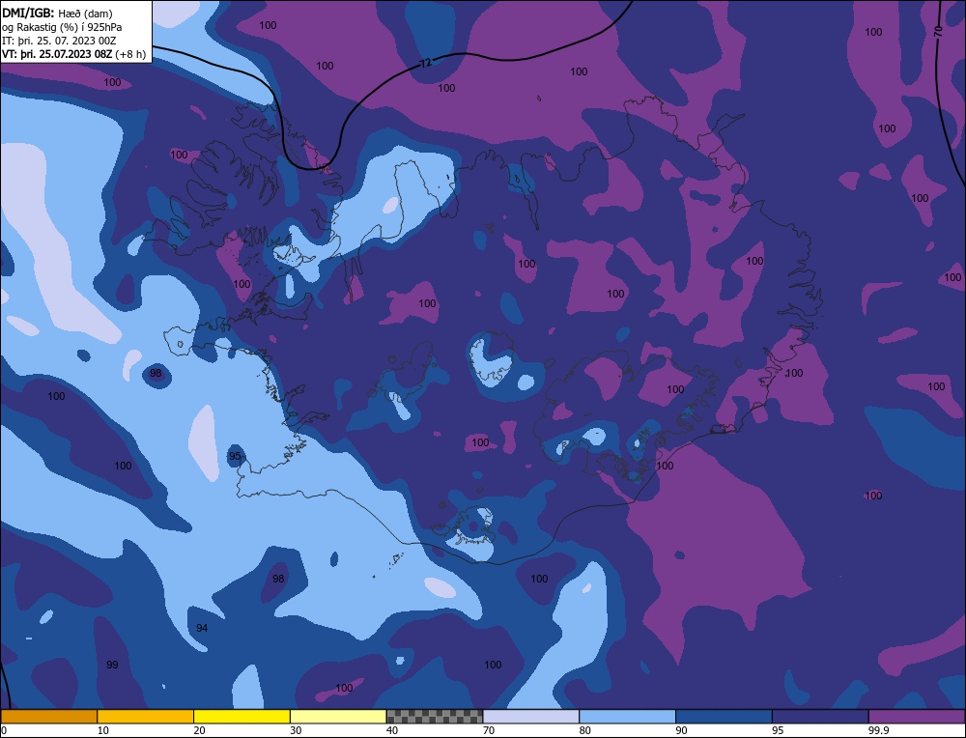This screenshot has width=966, height=738.
Task: Select the pale yellow 30–40 legend swatch
Action: pos(338,717)
